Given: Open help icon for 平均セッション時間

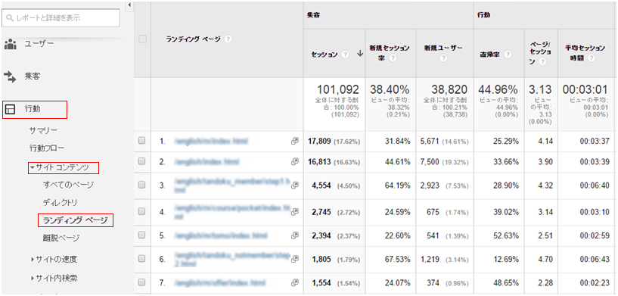Looking at the screenshot, I should click(592, 58).
